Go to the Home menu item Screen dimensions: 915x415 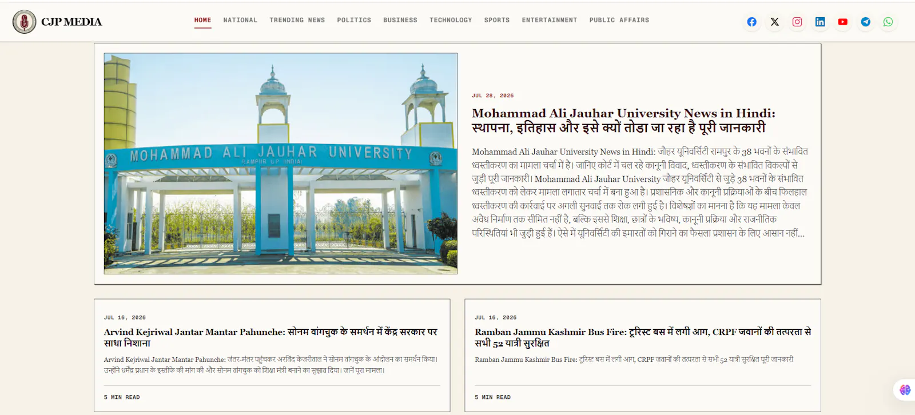[202, 20]
